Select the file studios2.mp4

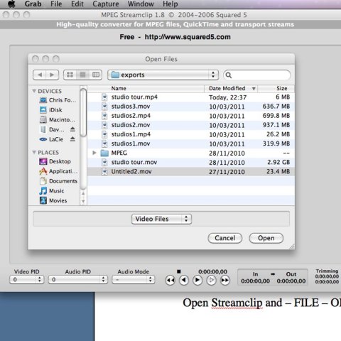click(191, 116)
